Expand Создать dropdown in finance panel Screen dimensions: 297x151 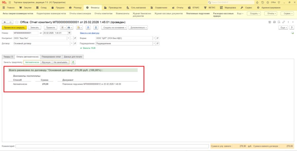(254, 14)
